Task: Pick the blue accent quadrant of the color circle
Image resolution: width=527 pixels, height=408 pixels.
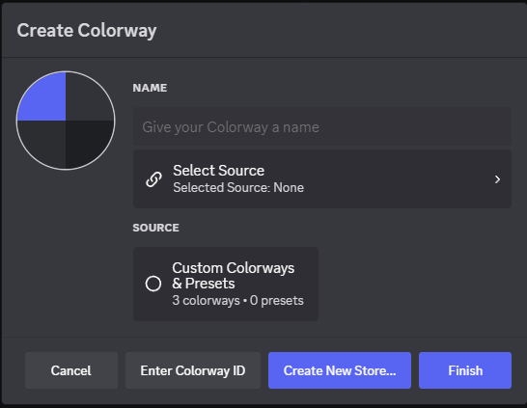Action: 45,99
